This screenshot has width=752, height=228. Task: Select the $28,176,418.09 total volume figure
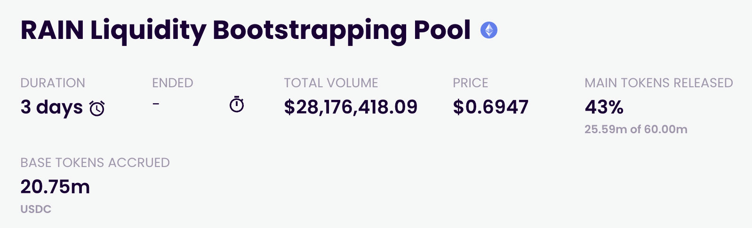point(351,107)
